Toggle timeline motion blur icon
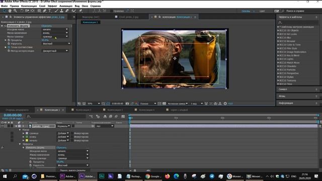The width and height of the screenshot is (322, 181). [x=116, y=117]
